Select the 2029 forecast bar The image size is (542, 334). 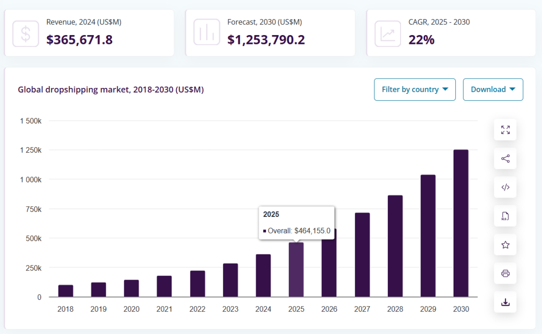pos(428,236)
